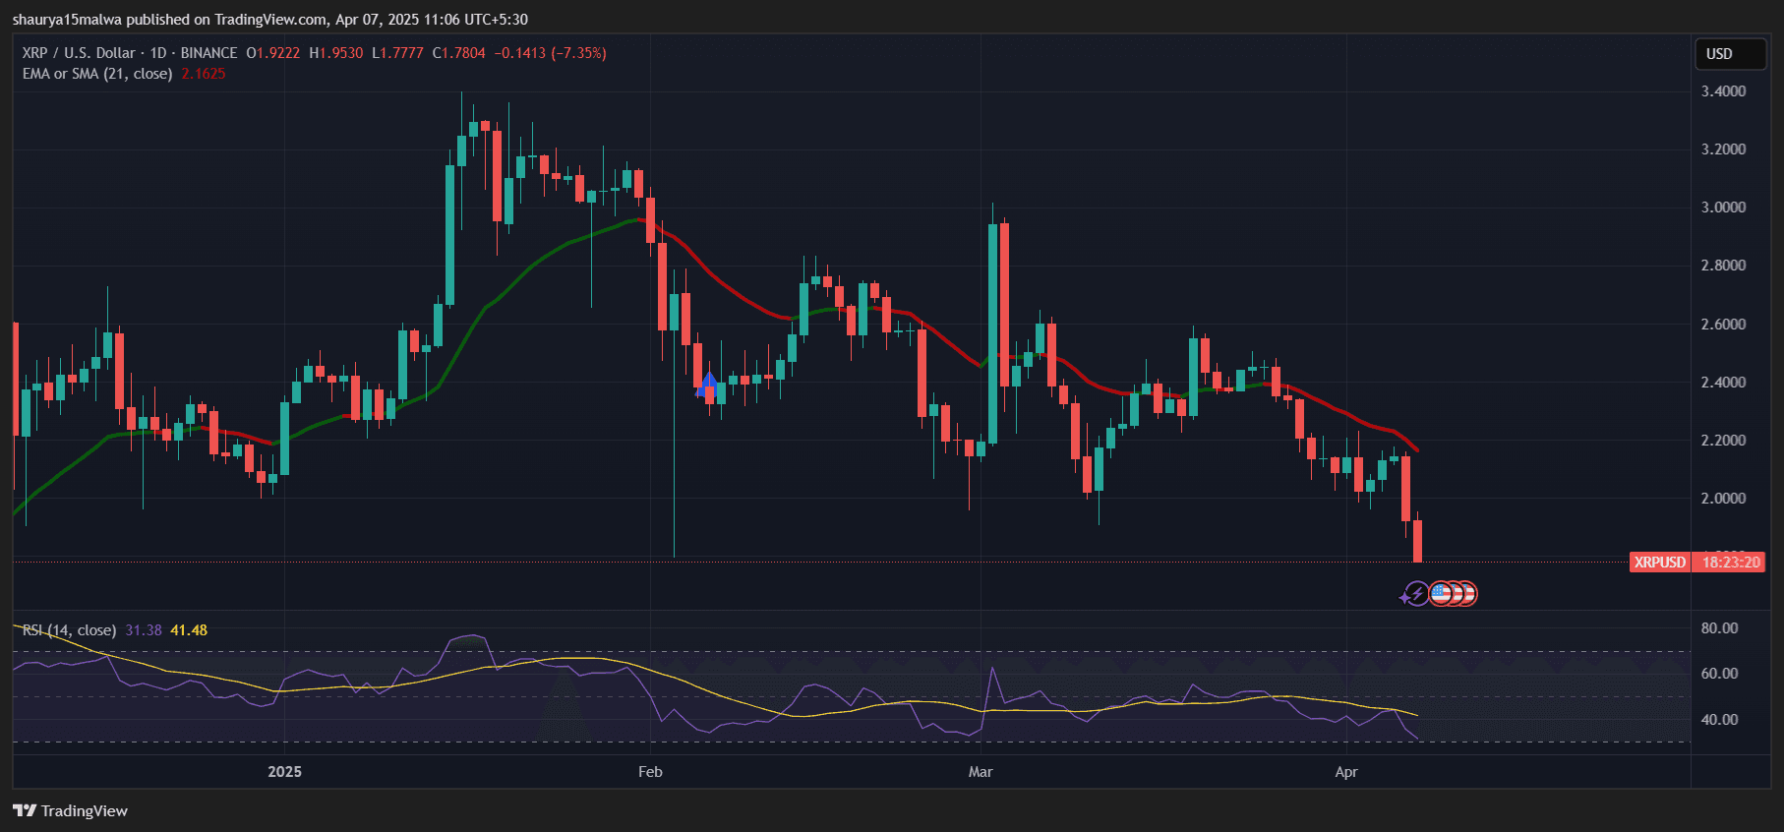Click the Mar time axis label
The width and height of the screenshot is (1784, 832).
[x=981, y=772]
